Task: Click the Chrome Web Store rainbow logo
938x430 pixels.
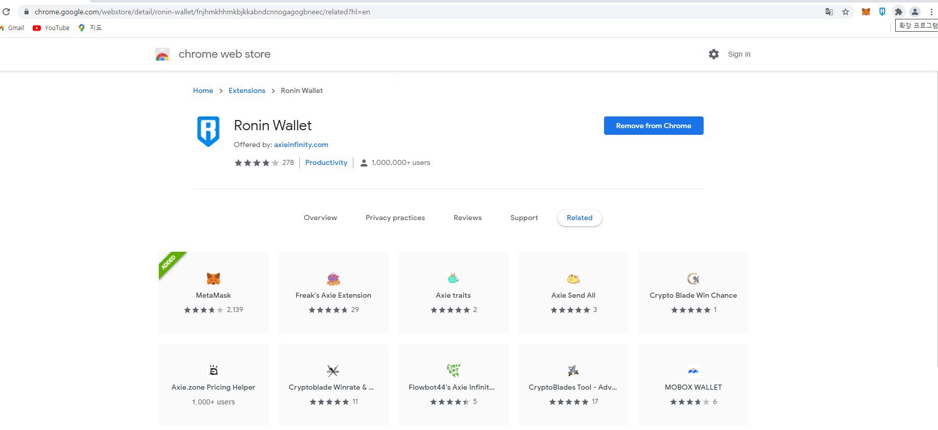Action: (x=162, y=54)
